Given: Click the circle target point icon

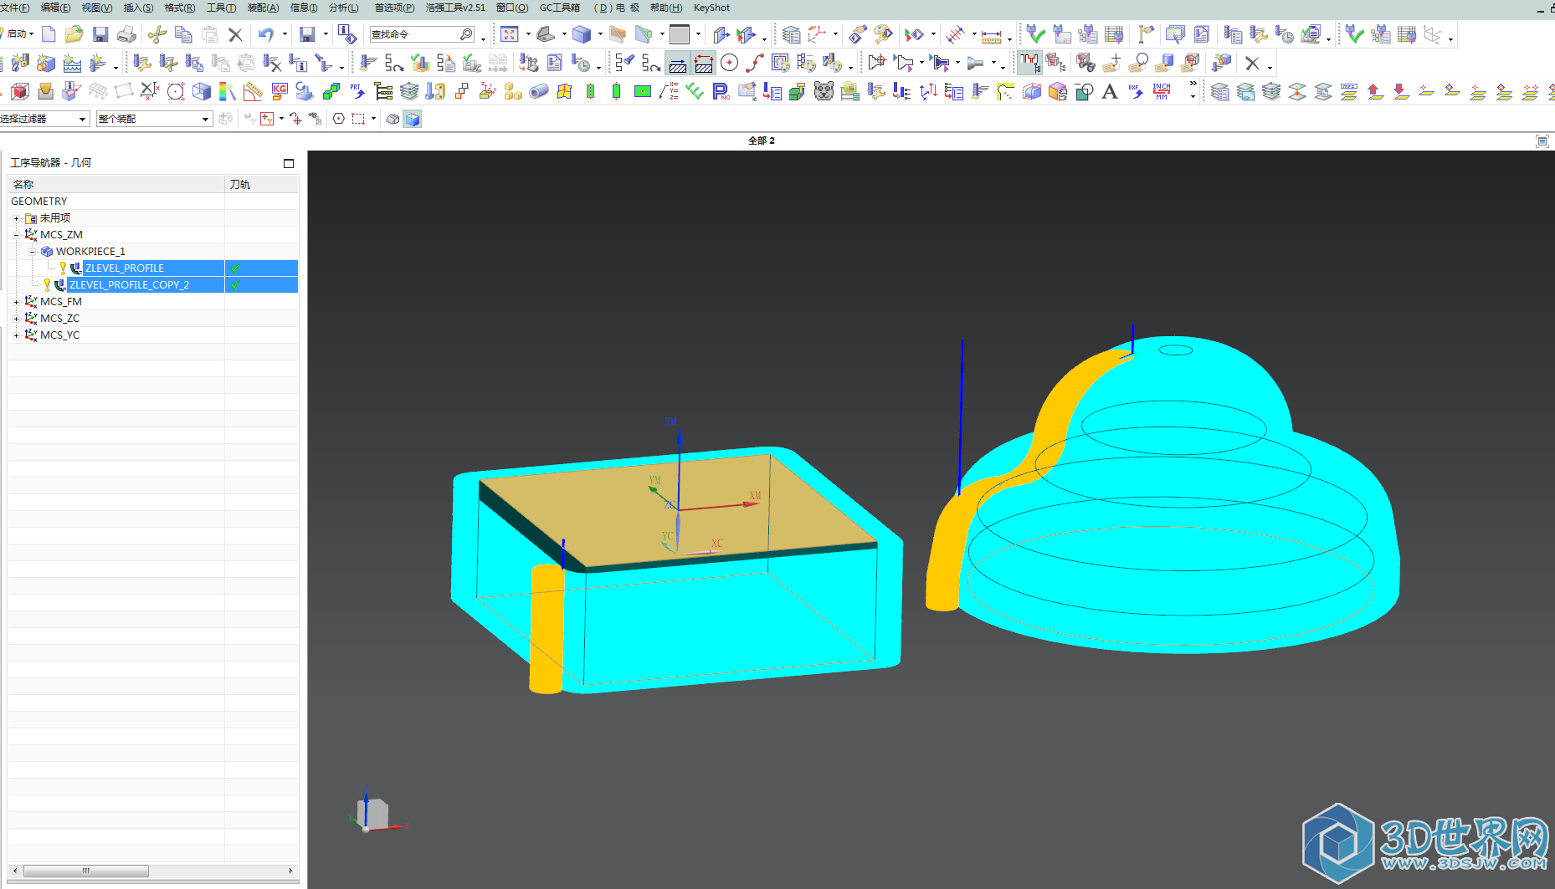Looking at the screenshot, I should [x=730, y=63].
